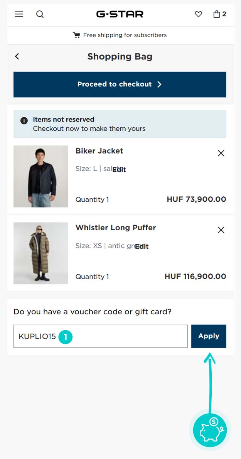Open the Whistler Long Puffer thumbnail
Screen dimensions: 241x459
[x=41, y=253]
